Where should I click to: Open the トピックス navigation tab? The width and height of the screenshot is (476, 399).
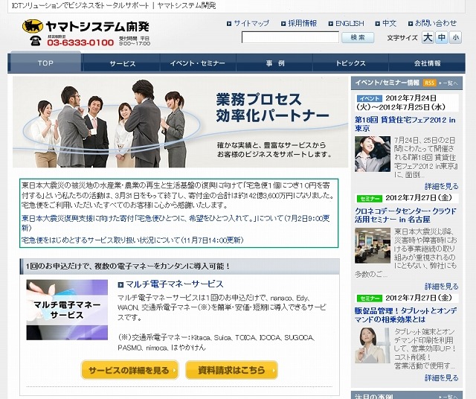click(350, 63)
